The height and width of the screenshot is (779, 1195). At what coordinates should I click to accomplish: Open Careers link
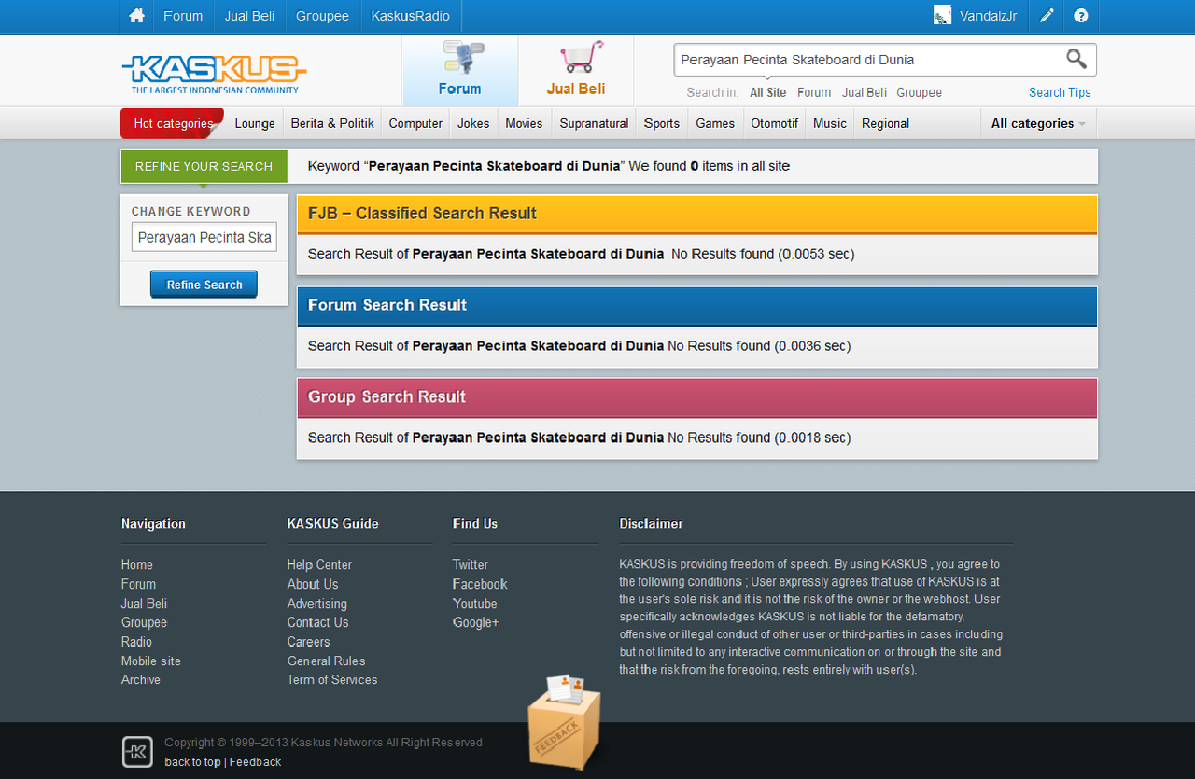point(309,642)
